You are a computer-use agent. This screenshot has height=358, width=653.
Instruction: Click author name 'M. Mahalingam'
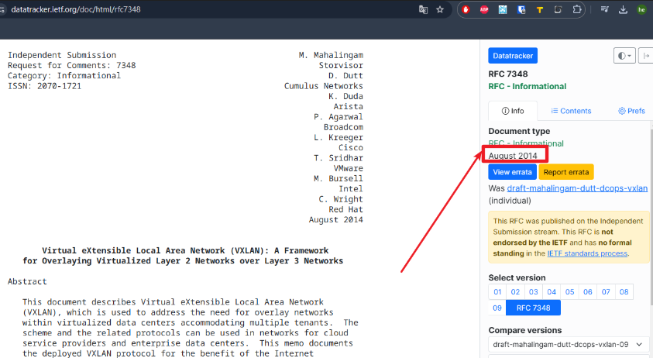(x=331, y=55)
